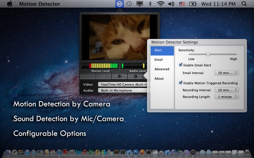Select Email tab in settings
This screenshot has width=254, height=158.
[162, 60]
